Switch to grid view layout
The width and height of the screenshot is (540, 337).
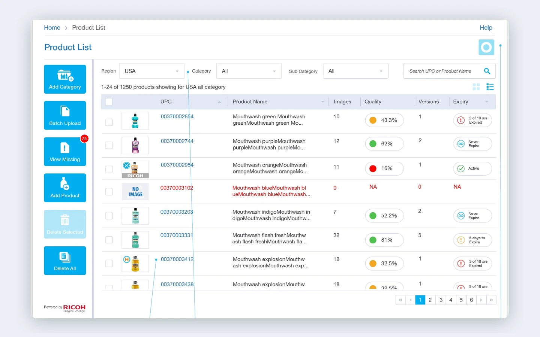point(476,87)
